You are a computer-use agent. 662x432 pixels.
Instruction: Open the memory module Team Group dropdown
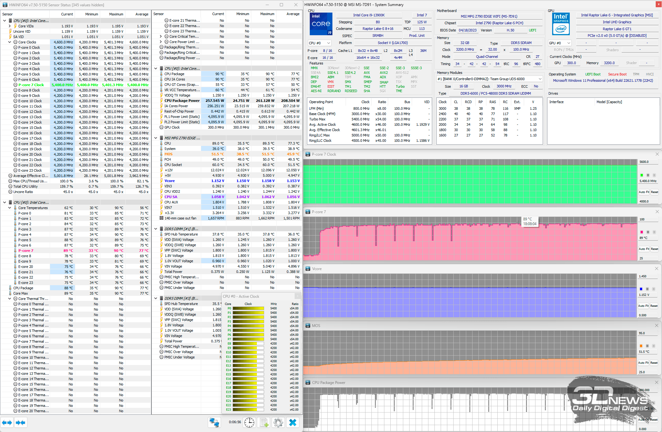point(489,79)
